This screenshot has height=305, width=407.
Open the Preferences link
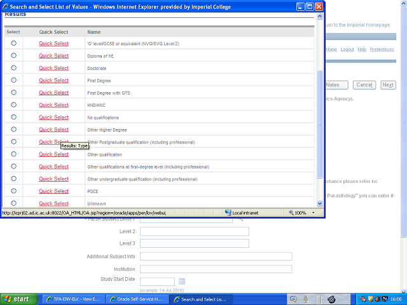click(x=382, y=50)
